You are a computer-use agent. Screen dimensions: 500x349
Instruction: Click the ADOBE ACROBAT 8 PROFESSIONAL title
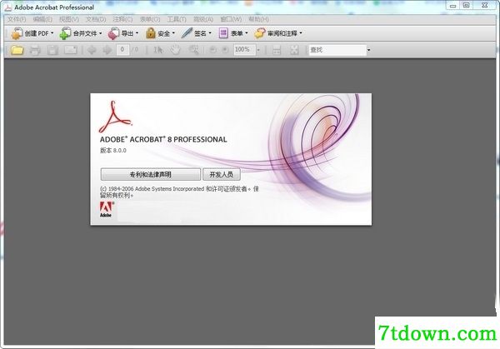pyautogui.click(x=163, y=139)
